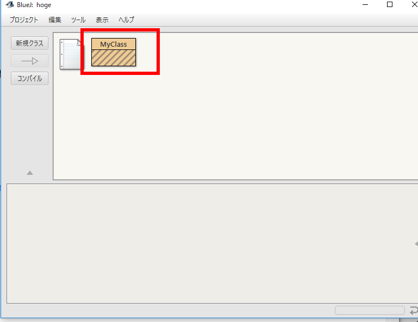
Task: Maximize the BlueJ hoge window
Action: click(x=390, y=4)
